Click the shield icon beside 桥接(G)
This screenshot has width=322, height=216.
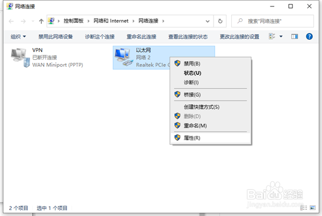tap(178, 95)
